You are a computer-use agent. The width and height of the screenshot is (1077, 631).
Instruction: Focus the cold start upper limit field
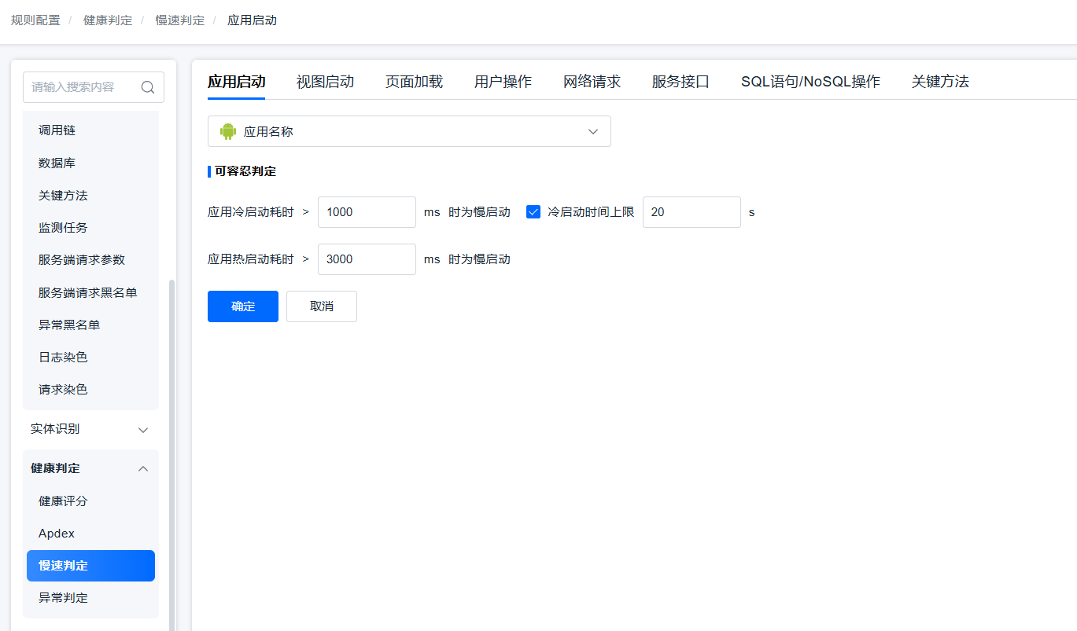pos(692,212)
